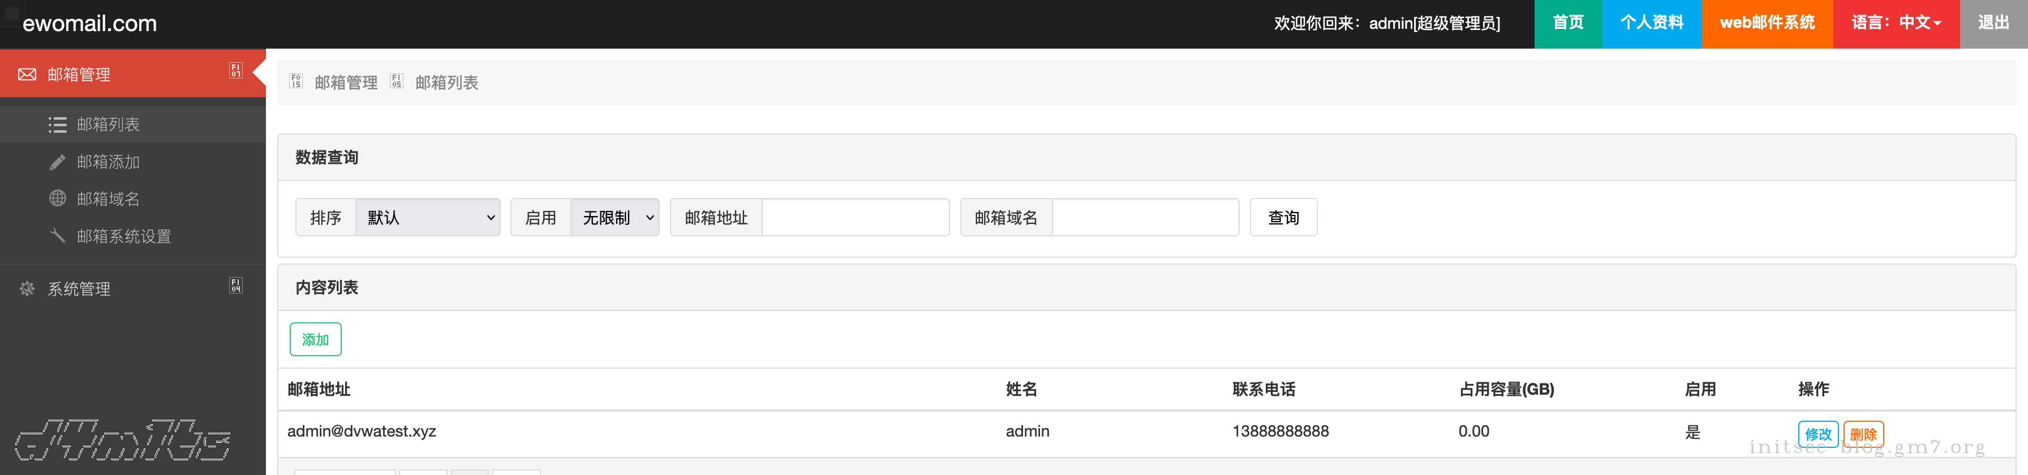Viewport: 2028px width, 475px height.
Task: Click the envelope icon beside 邮箱管理
Action: 28,75
